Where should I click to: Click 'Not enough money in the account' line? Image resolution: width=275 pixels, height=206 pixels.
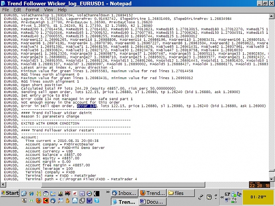pyautogui.click(x=70, y=102)
